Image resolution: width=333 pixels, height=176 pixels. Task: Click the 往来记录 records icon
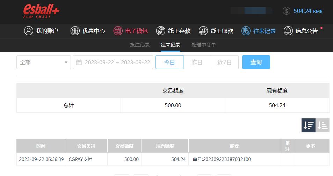246,31
